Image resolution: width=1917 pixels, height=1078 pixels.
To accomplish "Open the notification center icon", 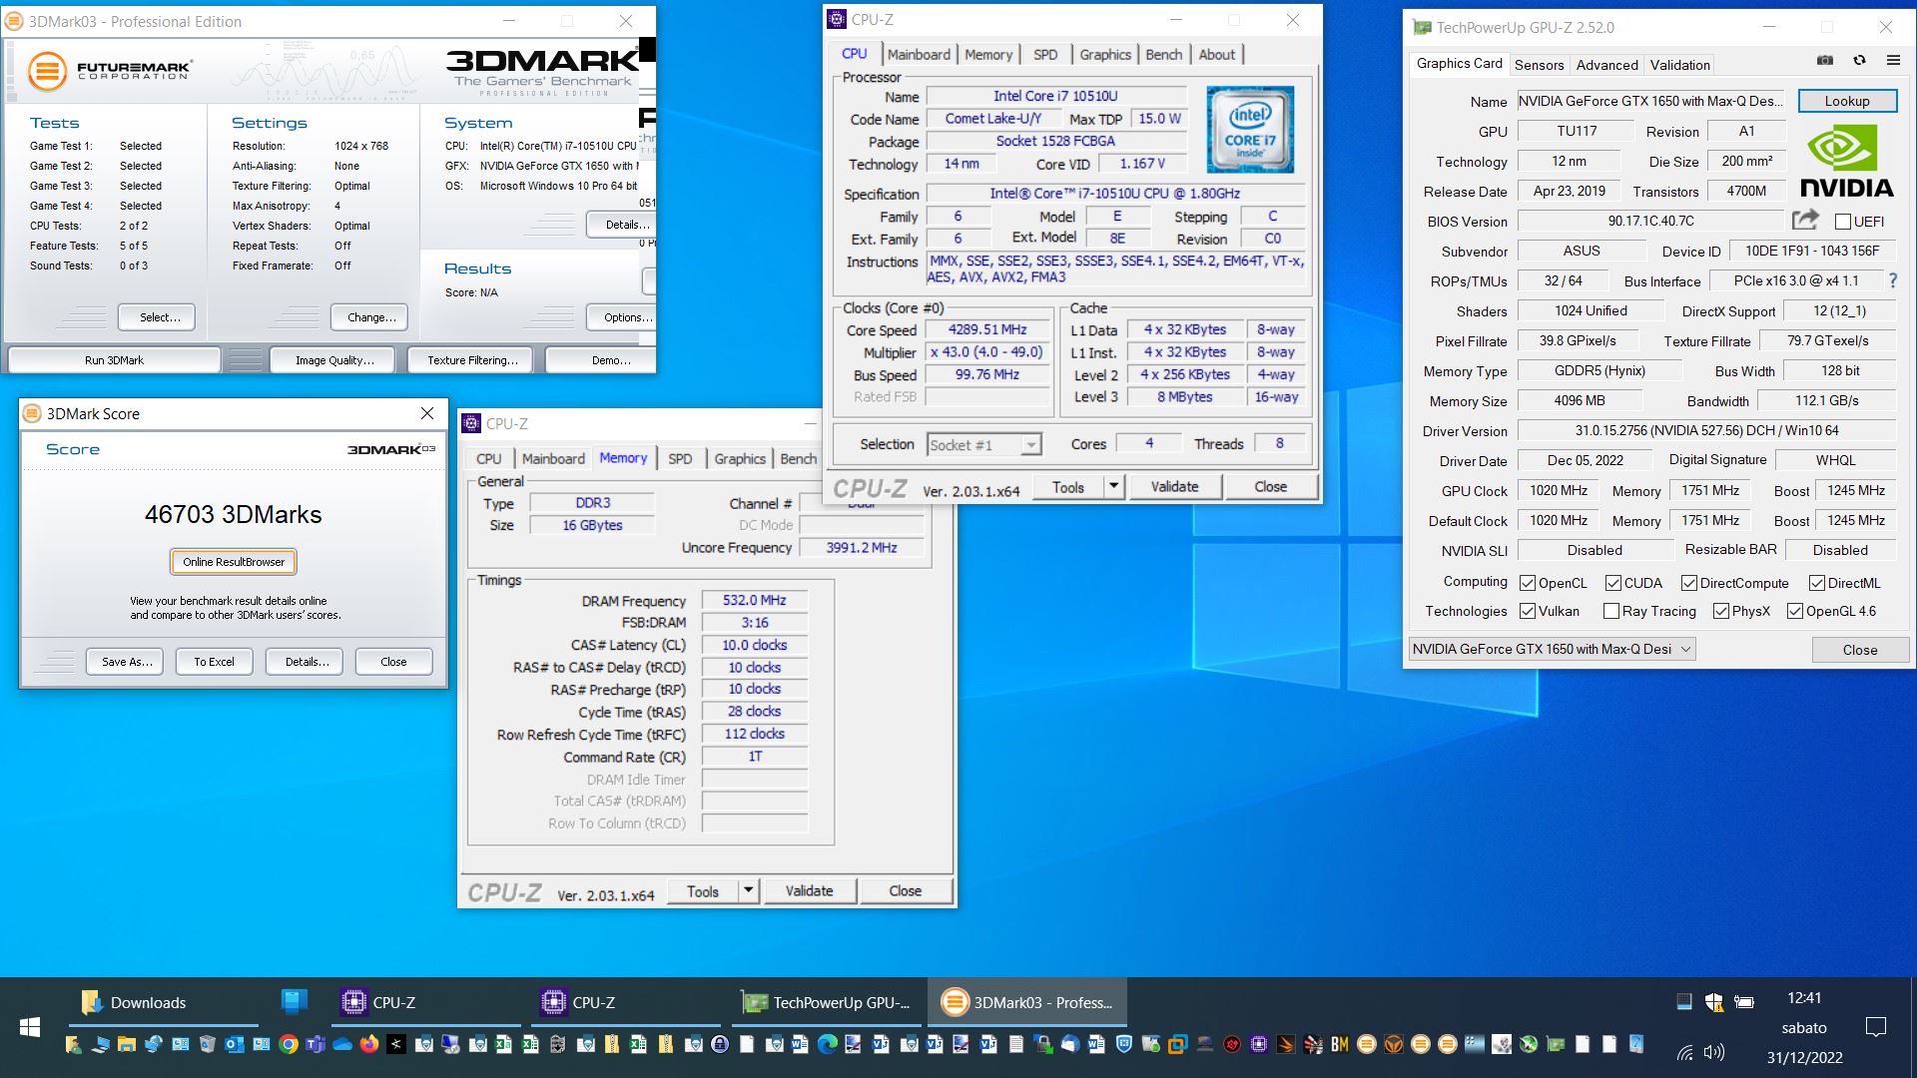I will [x=1876, y=1027].
